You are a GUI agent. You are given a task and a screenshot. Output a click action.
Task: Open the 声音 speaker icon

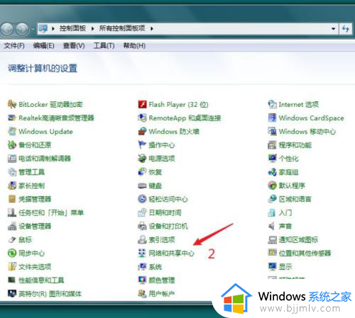click(272, 226)
